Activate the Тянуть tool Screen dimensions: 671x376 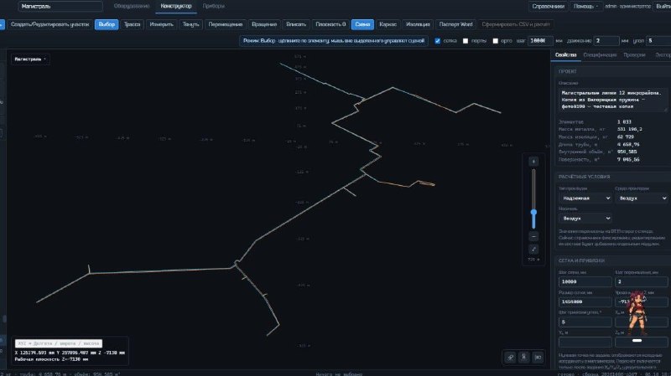click(191, 24)
